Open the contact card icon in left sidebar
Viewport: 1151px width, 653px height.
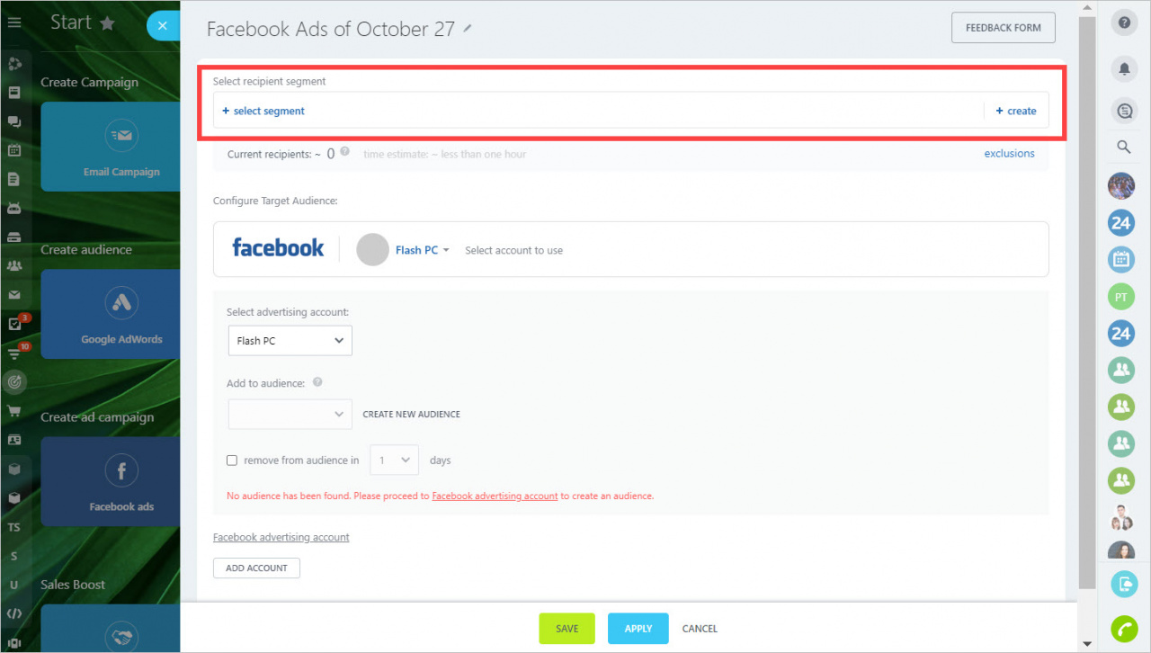tap(13, 440)
